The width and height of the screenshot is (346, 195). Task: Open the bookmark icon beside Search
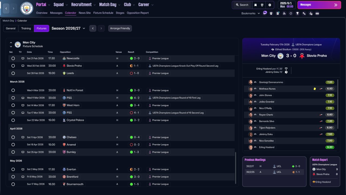tap(255, 5)
